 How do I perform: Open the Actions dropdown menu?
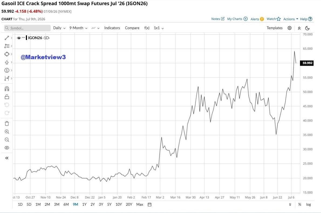(291, 19)
